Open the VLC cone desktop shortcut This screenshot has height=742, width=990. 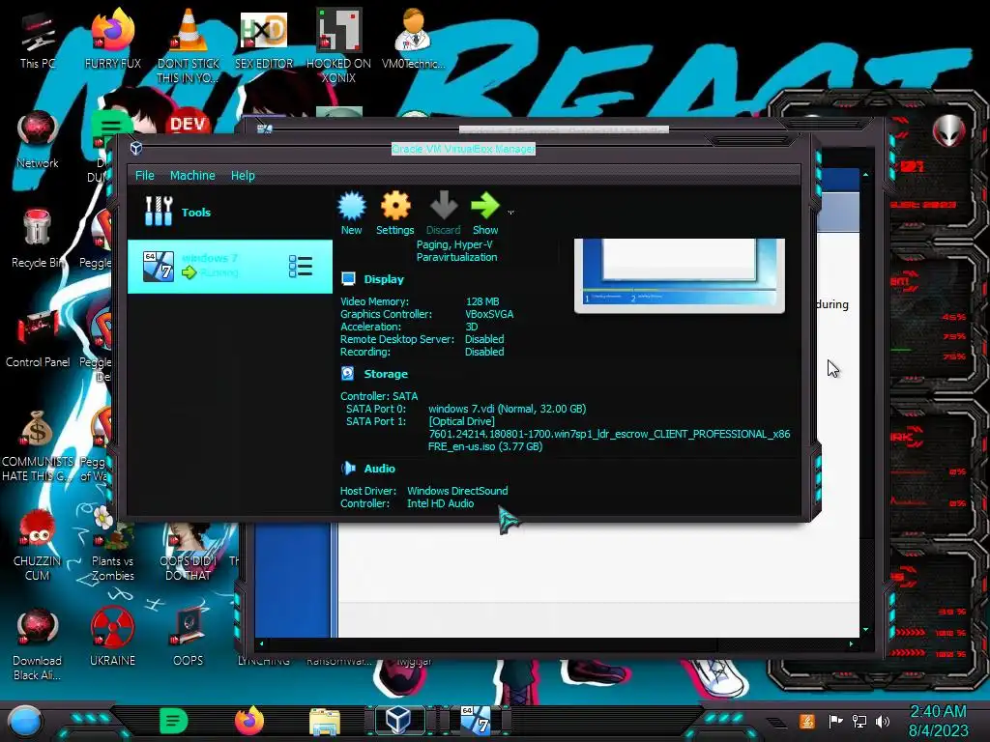click(188, 45)
